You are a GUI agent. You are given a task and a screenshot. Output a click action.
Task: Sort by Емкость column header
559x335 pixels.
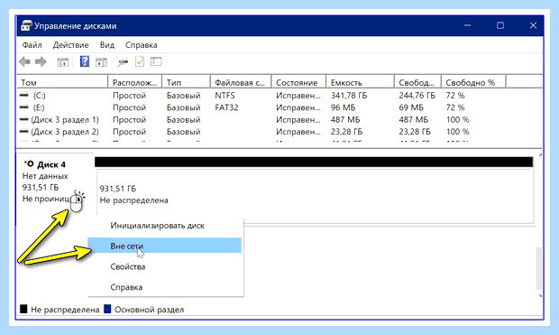[360, 82]
